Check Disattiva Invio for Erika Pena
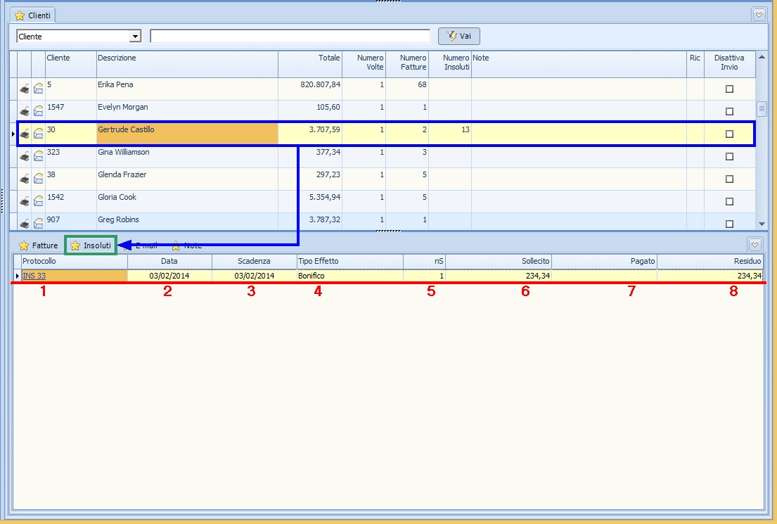The image size is (777, 524). coord(729,89)
